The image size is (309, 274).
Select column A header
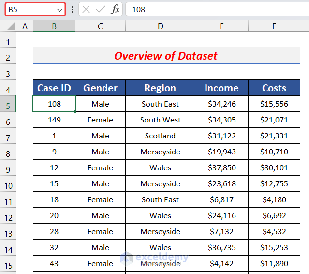(x=25, y=26)
